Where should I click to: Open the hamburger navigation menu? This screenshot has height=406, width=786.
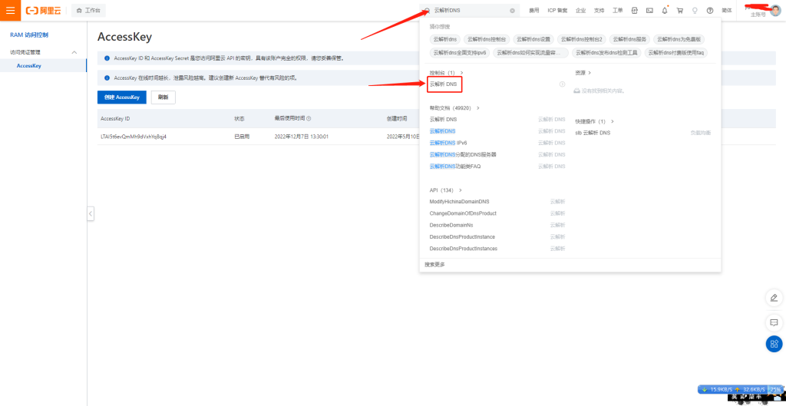[10, 10]
